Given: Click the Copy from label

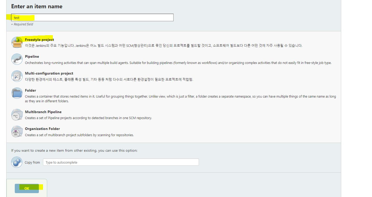Looking at the screenshot, I should click(32, 162).
